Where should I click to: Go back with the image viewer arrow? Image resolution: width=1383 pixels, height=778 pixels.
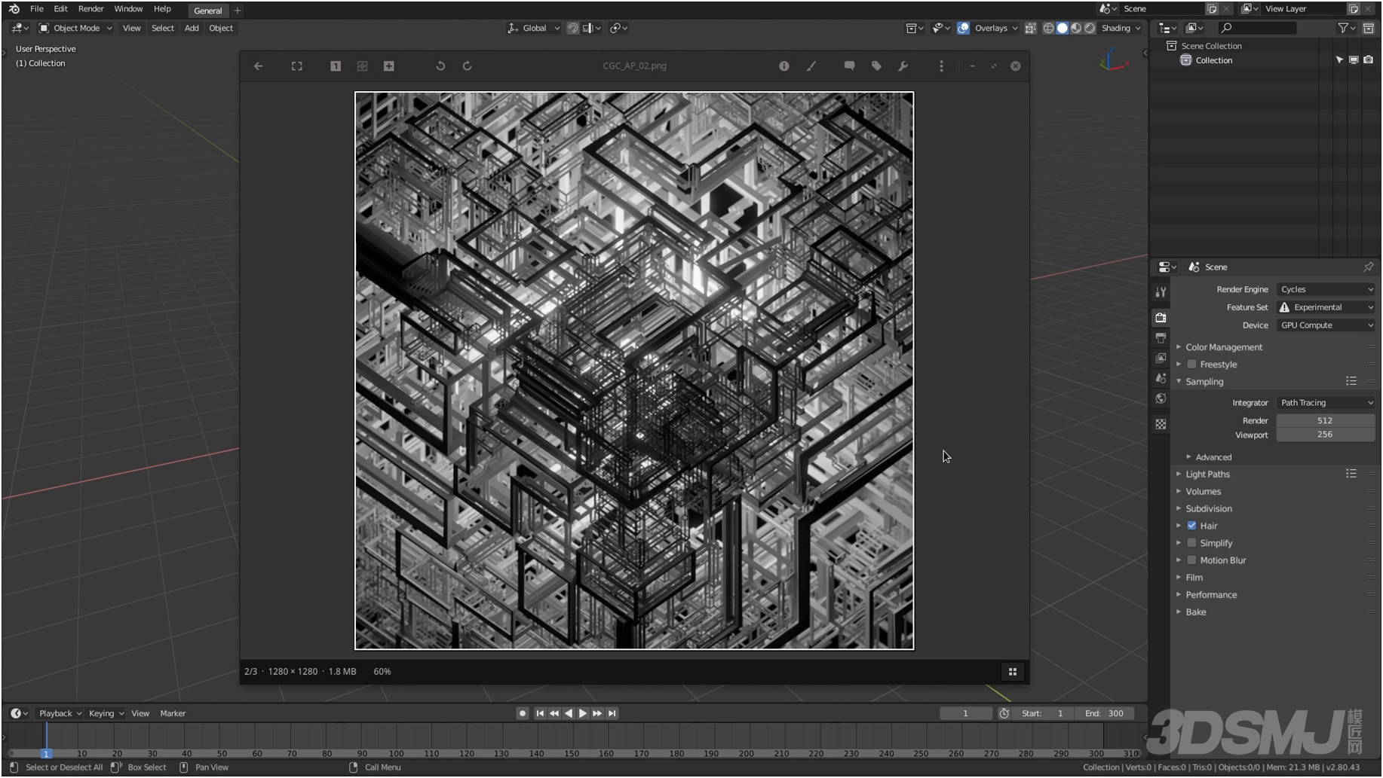click(258, 66)
